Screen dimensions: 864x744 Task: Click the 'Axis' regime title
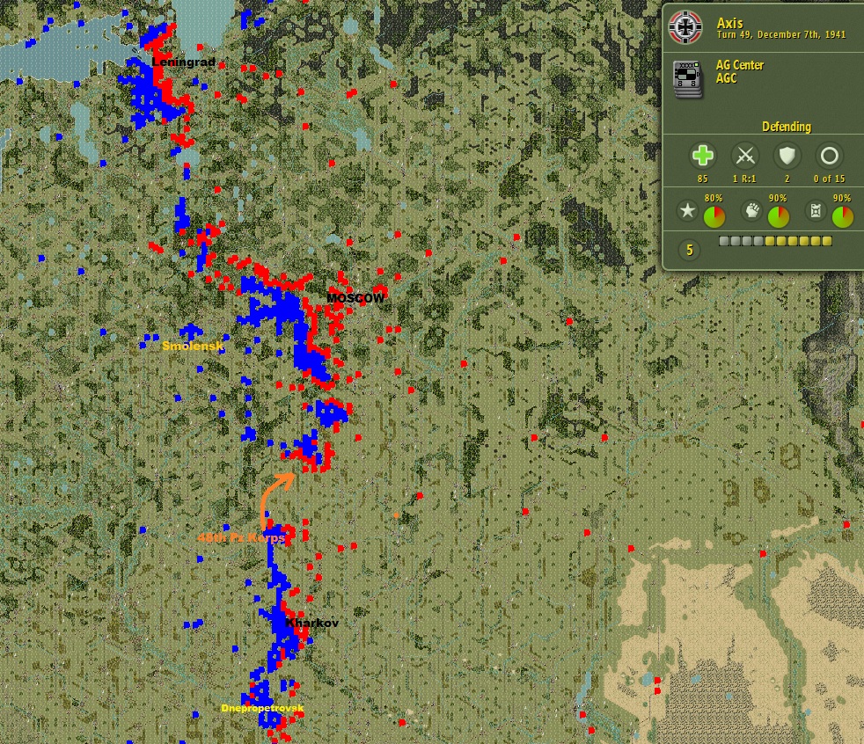pos(729,23)
